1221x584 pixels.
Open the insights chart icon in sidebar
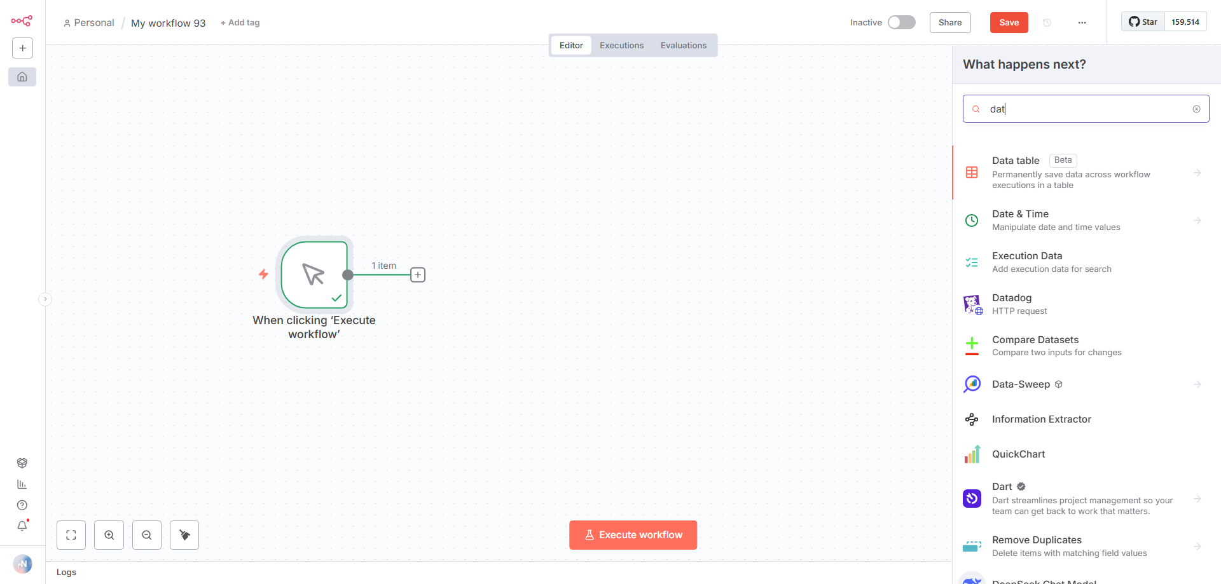pos(22,484)
